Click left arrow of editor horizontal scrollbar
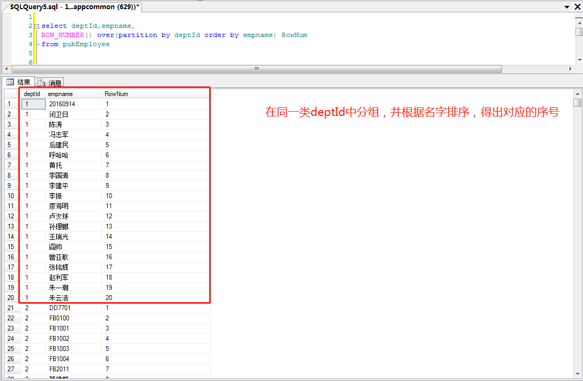The width and height of the screenshot is (583, 381). 6,69
